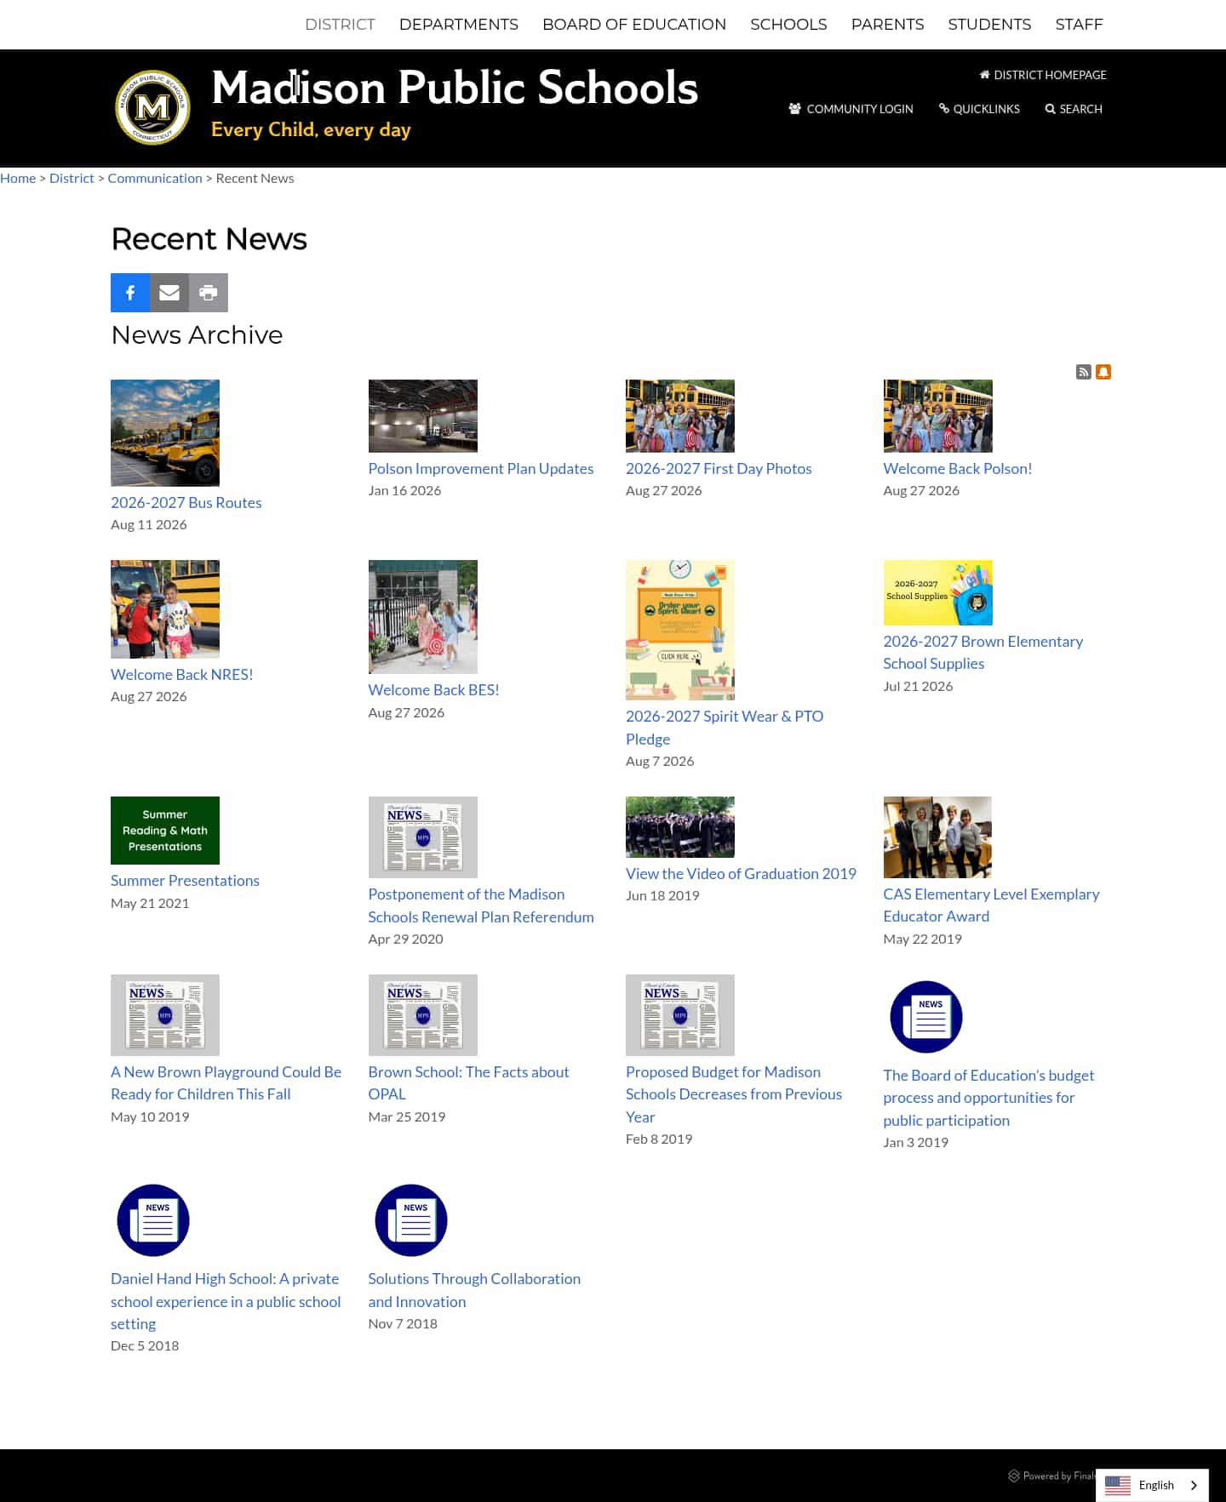Open Brown Elementary School Supplies article
This screenshot has height=1502, width=1226.
pyautogui.click(x=983, y=652)
